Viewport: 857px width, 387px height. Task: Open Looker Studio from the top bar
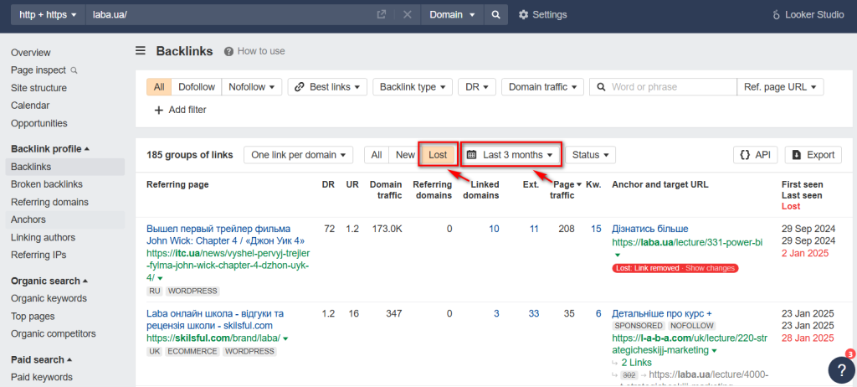(808, 15)
